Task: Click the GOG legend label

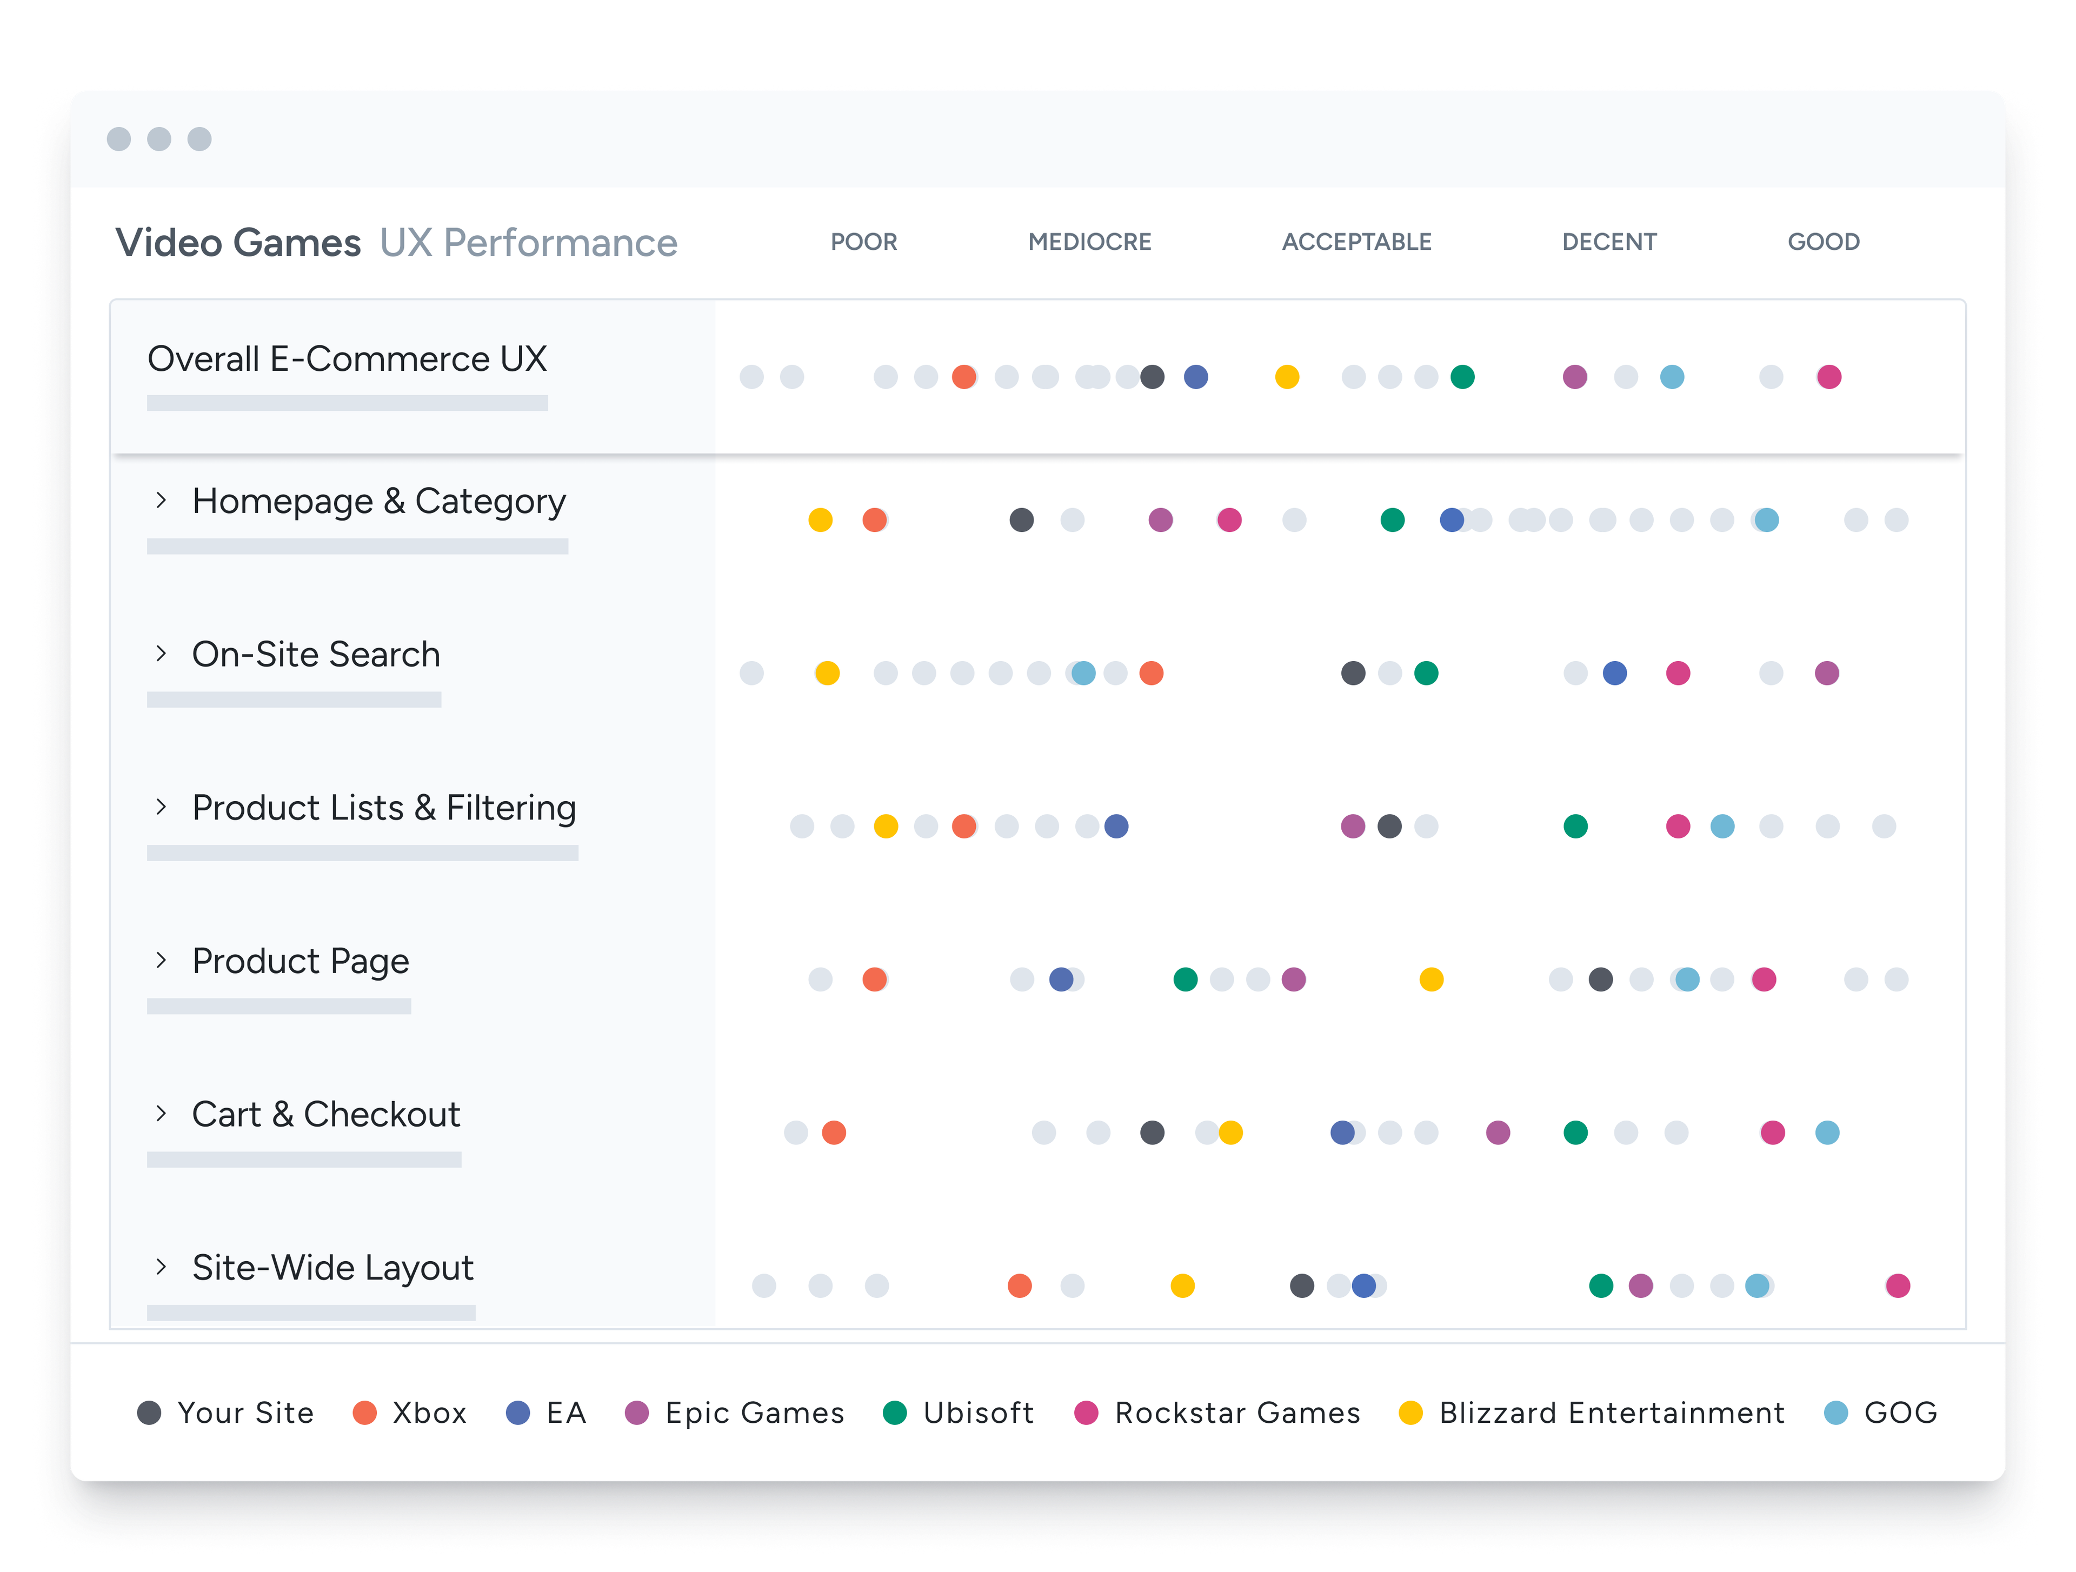Action: coord(1900,1413)
